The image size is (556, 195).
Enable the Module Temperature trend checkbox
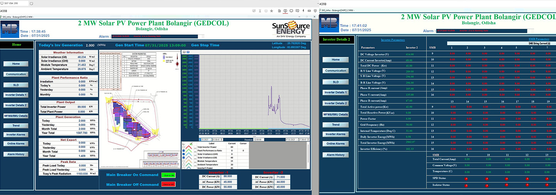[183, 161]
